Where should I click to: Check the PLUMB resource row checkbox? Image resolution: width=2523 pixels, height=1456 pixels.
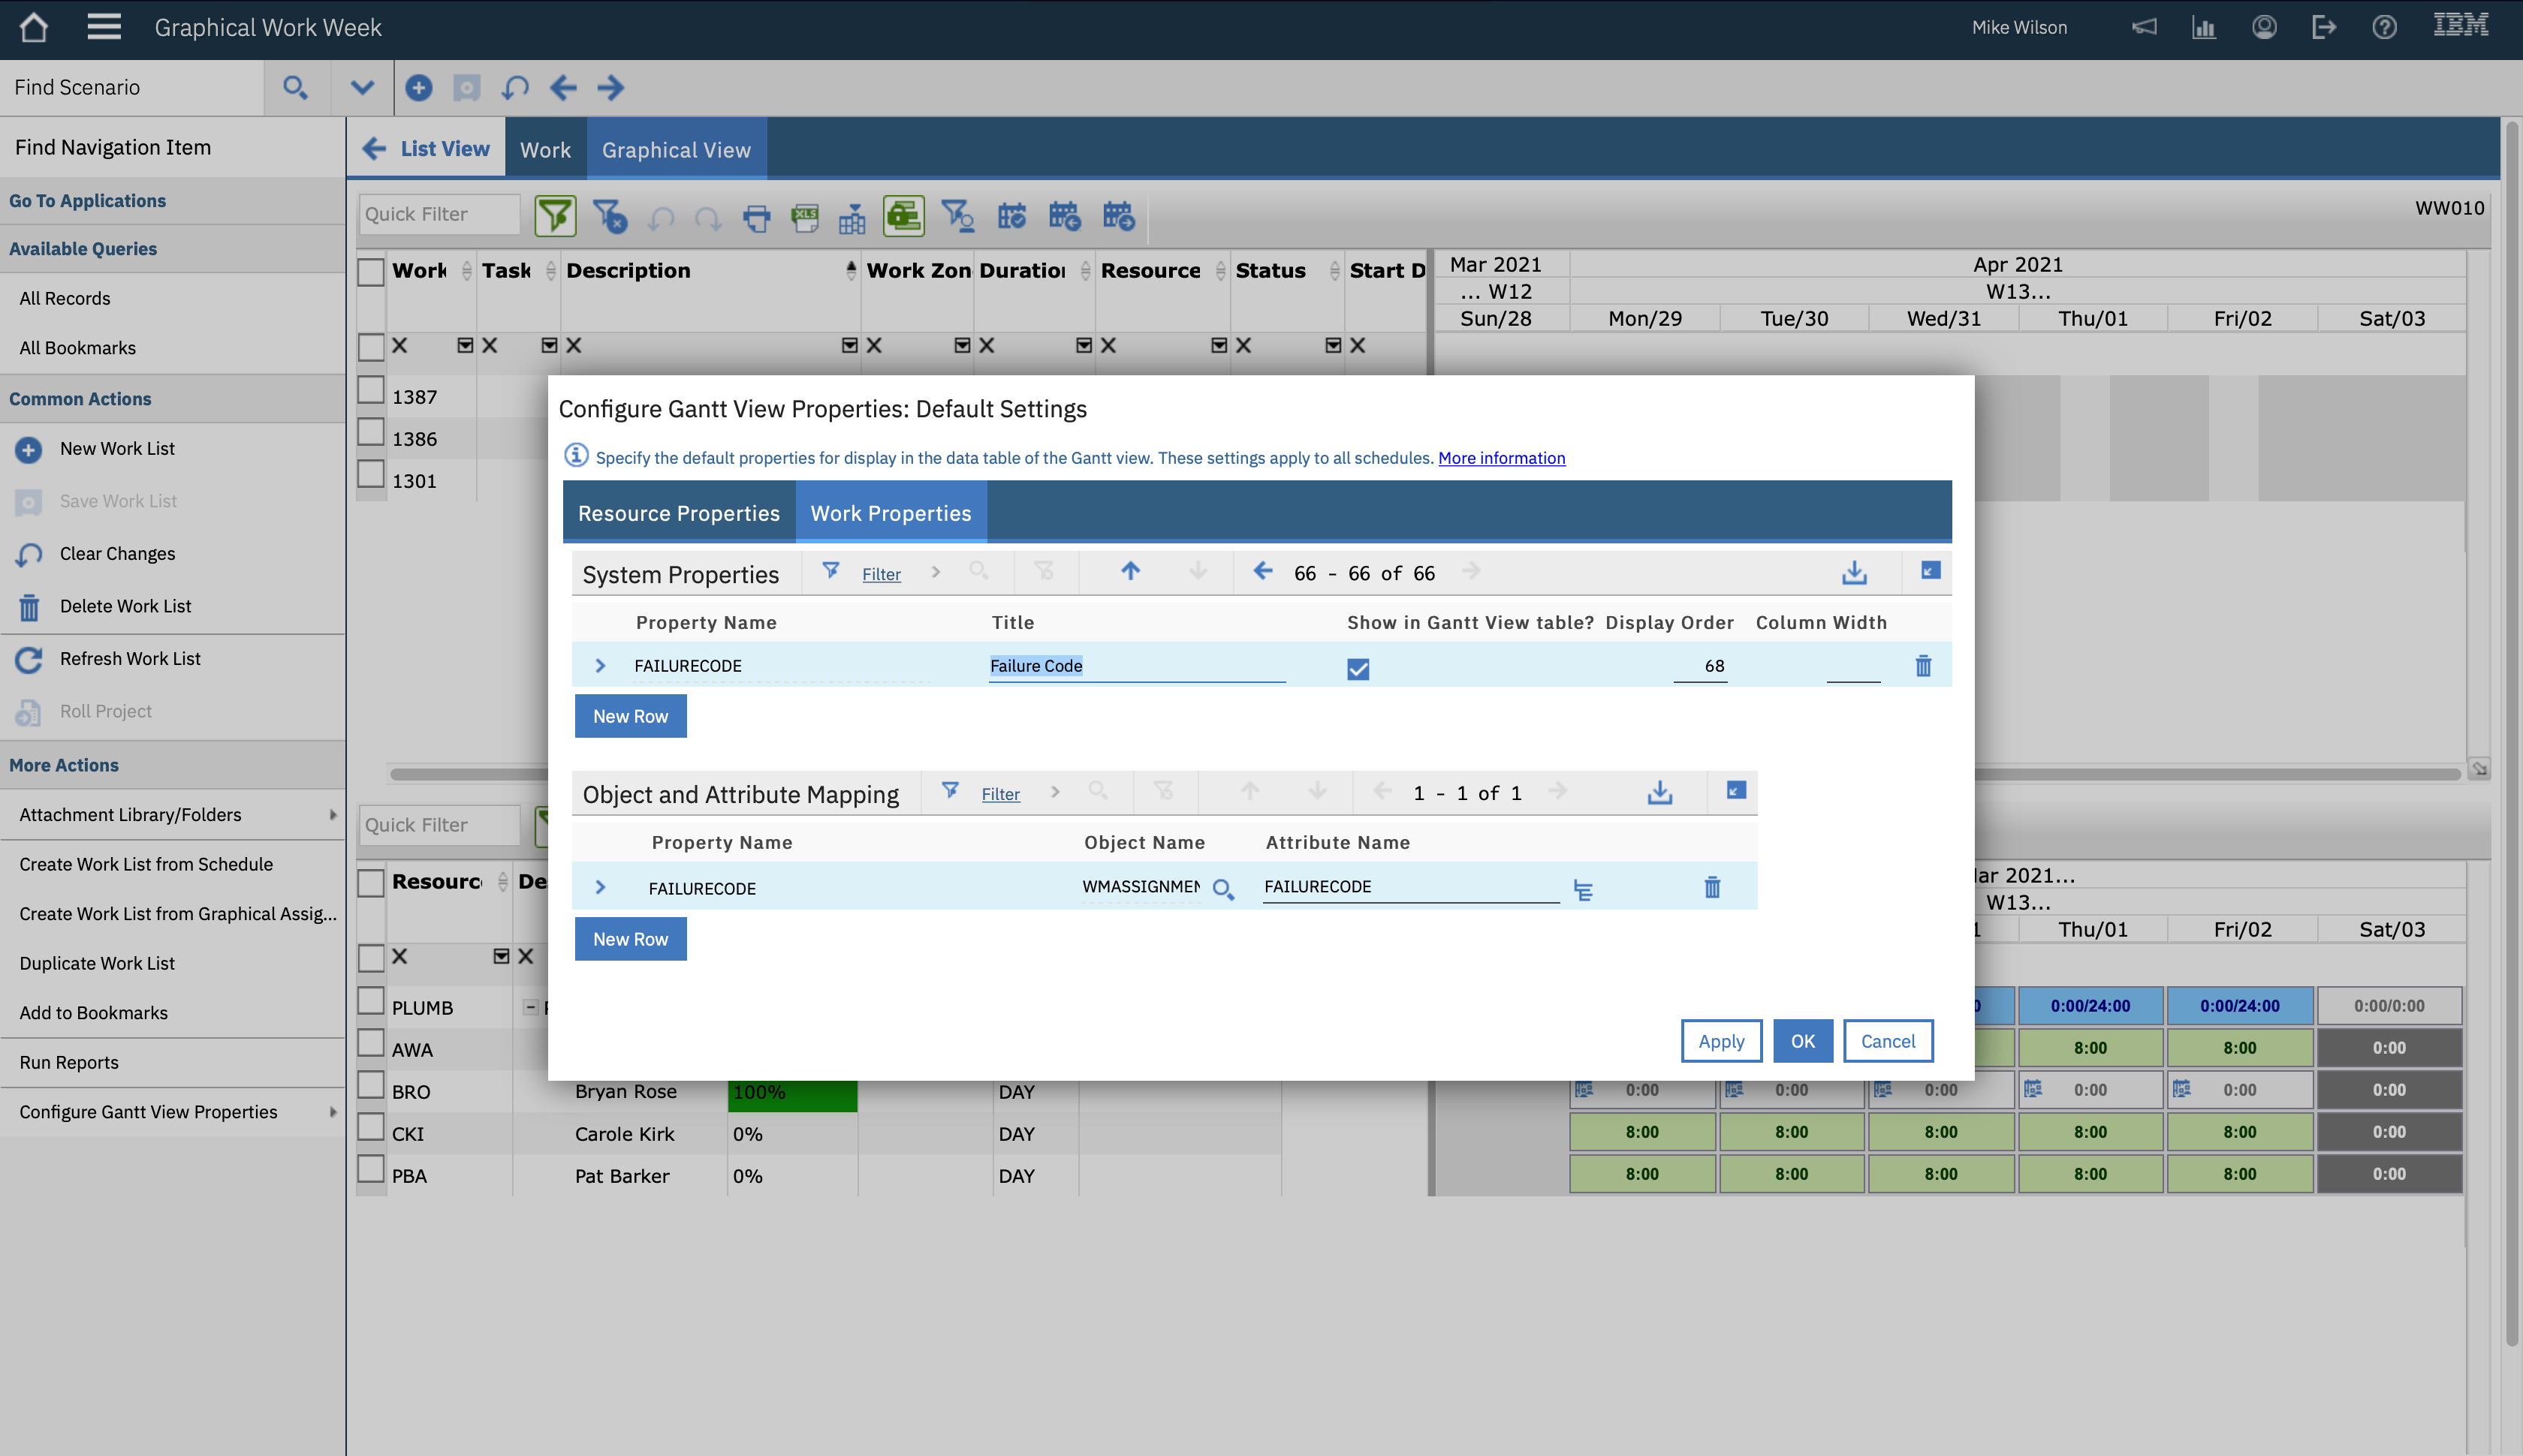371,1002
